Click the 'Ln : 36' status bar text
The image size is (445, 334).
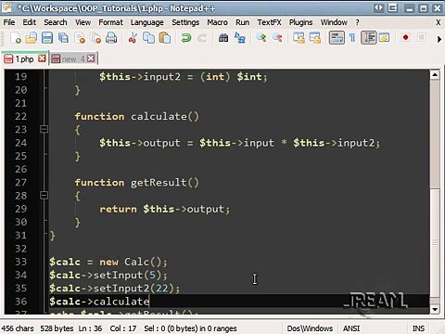(90, 328)
